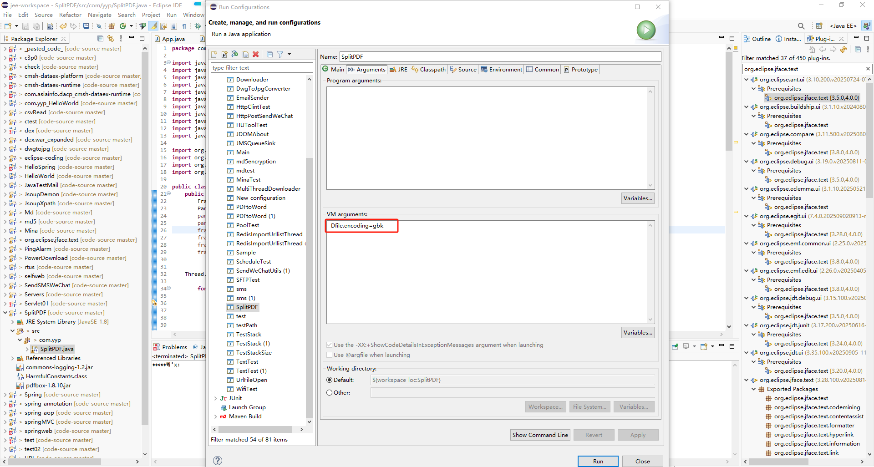This screenshot has width=874, height=467.
Task: Open Package Explorer view menu (three dots)
Action: click(x=121, y=38)
